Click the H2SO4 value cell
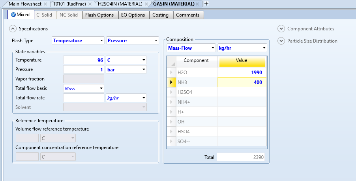 (242, 92)
